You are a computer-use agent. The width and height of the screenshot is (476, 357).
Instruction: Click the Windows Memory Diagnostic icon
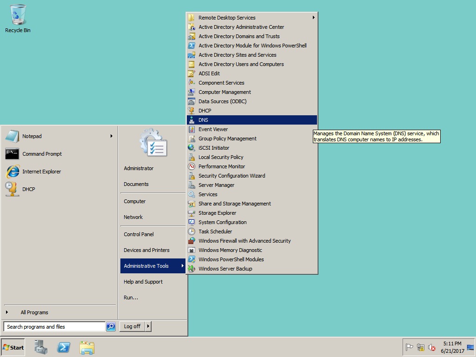click(191, 250)
